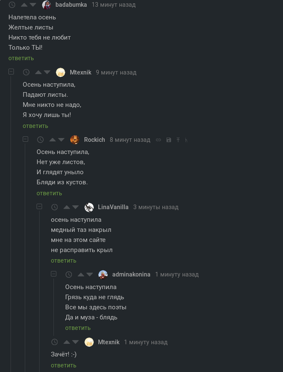283x372 pixels.
Task: Save Rockich's comment with floppy icon
Action: point(168,140)
